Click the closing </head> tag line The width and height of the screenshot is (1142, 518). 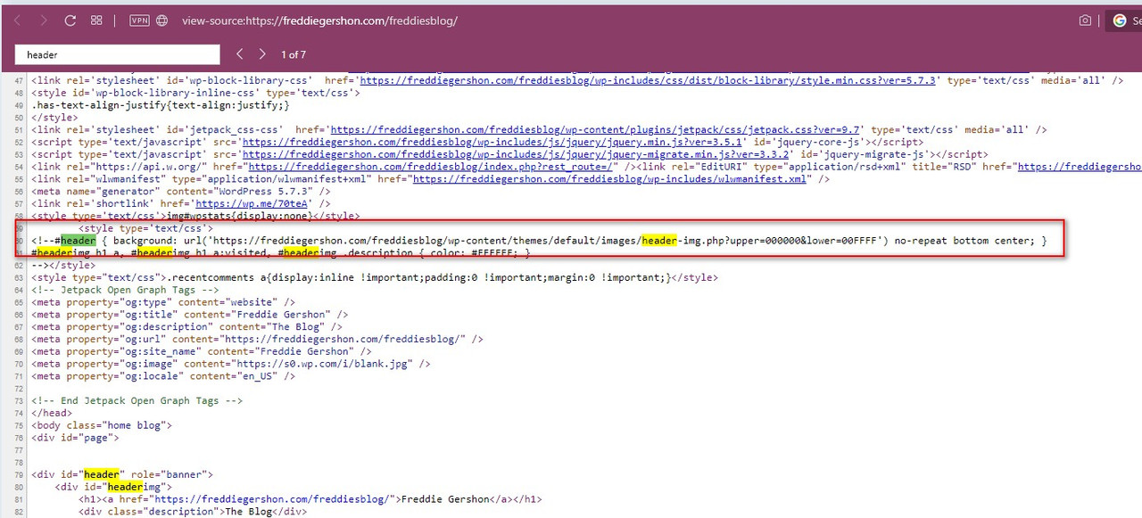(x=52, y=414)
